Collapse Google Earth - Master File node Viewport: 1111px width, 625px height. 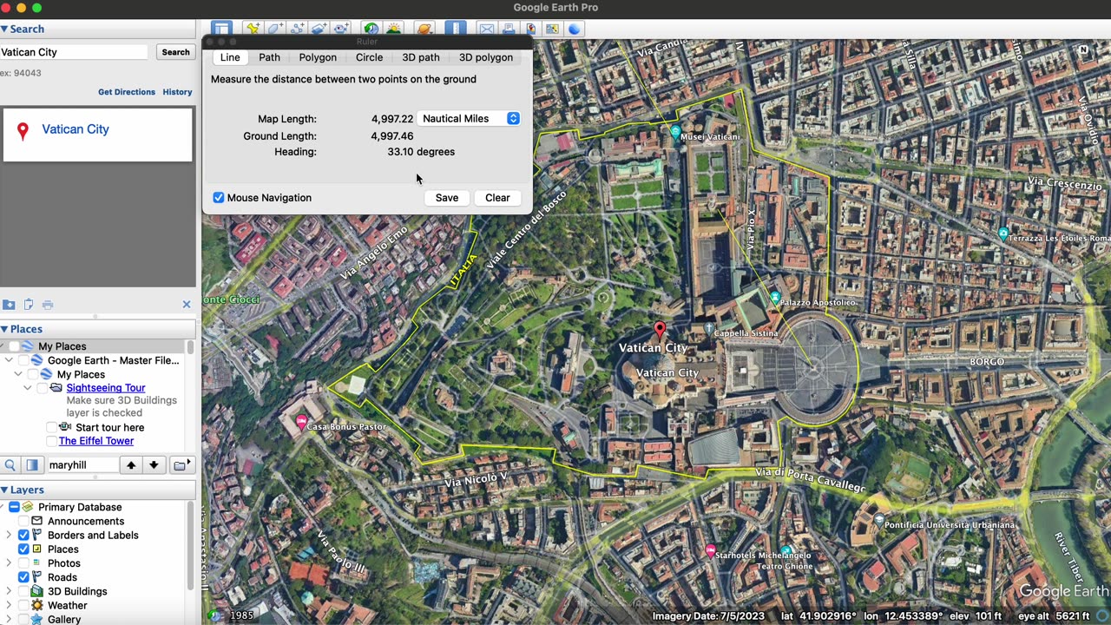click(x=9, y=360)
